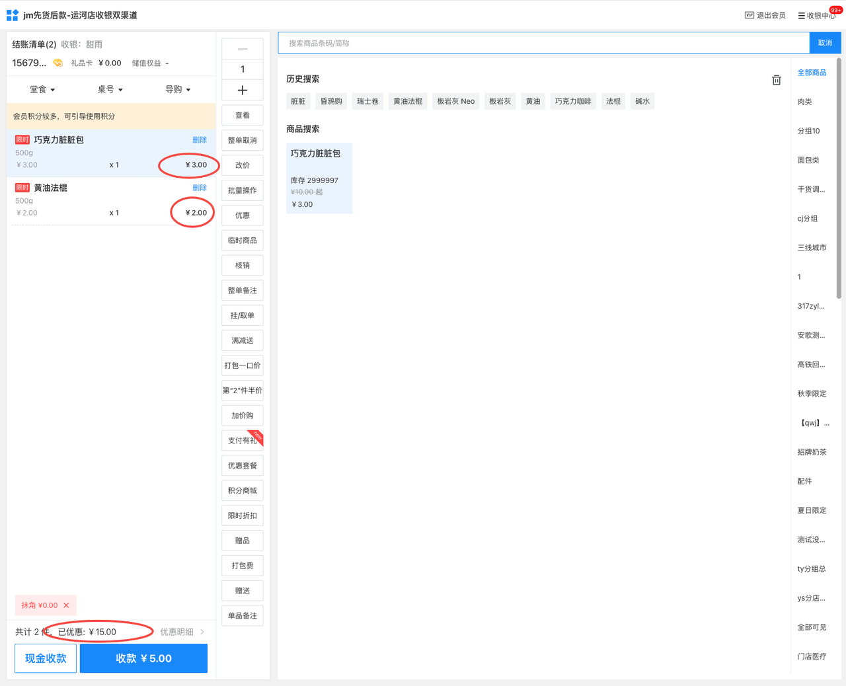The image size is (846, 686).
Task: Add a 临时商品 item
Action: pyautogui.click(x=243, y=241)
